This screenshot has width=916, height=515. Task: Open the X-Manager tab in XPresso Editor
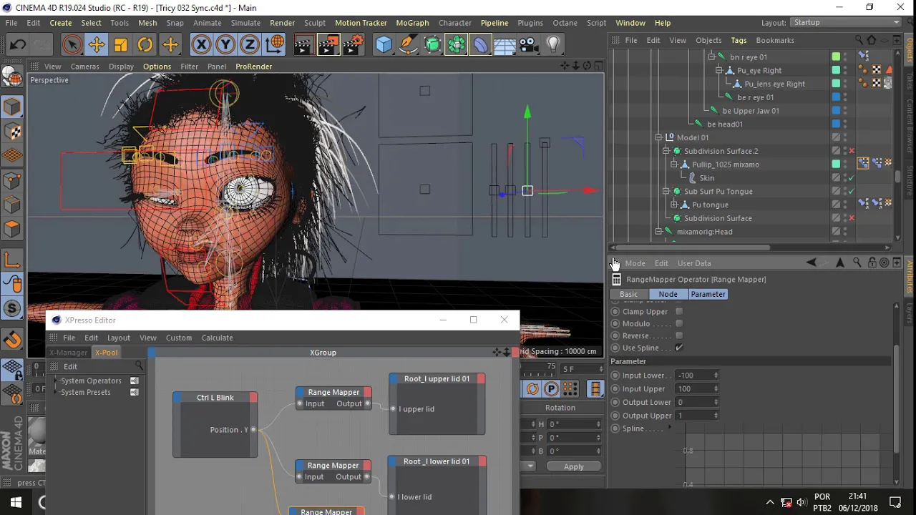coord(69,353)
